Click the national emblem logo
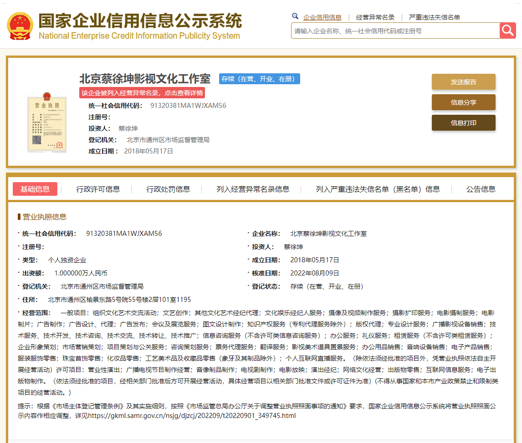 pos(20,26)
